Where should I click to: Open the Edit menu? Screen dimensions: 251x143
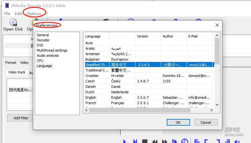pyautogui.click(x=18, y=13)
